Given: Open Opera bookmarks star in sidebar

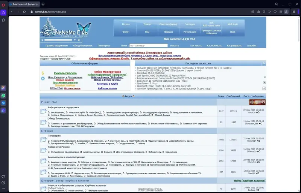Looking at the screenshot, I should pyautogui.click(x=3, y=20).
